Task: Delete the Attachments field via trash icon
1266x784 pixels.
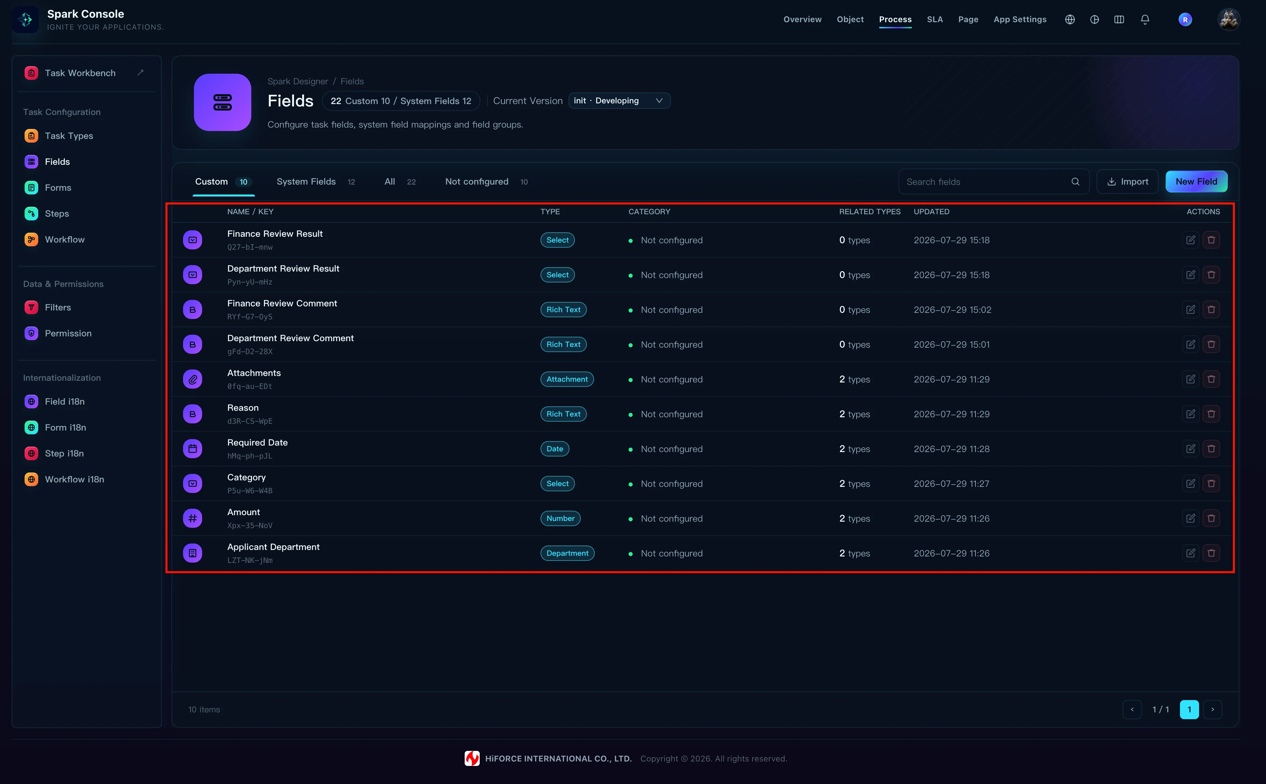Action: pyautogui.click(x=1211, y=379)
